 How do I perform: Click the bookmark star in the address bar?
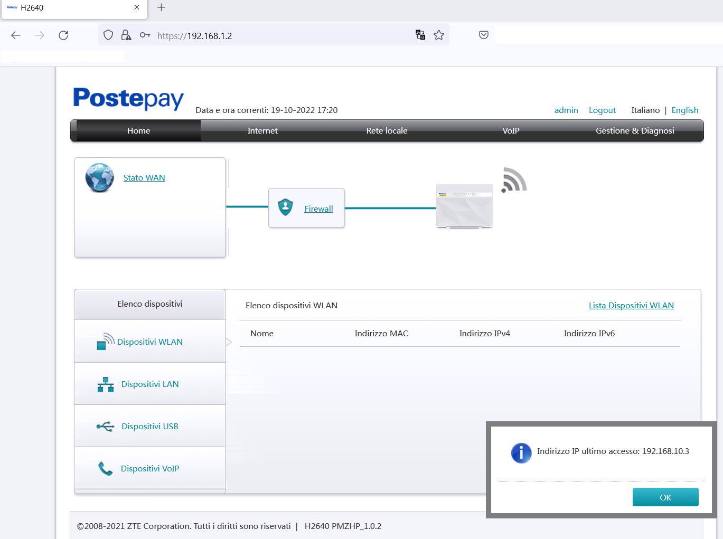(439, 35)
